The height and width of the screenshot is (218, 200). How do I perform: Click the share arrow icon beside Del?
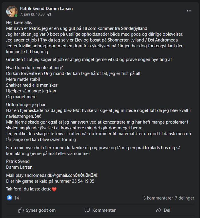coord(158,210)
